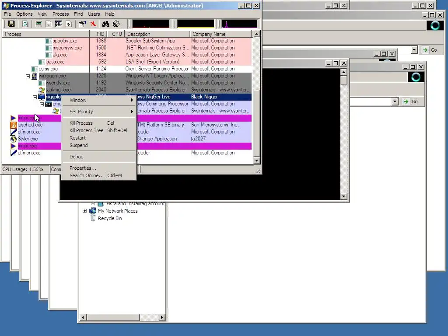Image resolution: width=448 pixels, height=336 pixels.
Task: Click the black console window's scroll-down arrow
Action: [344, 196]
